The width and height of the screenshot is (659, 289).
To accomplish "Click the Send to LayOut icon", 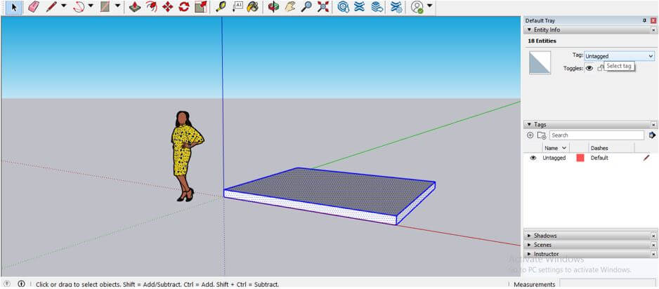I will 377,7.
